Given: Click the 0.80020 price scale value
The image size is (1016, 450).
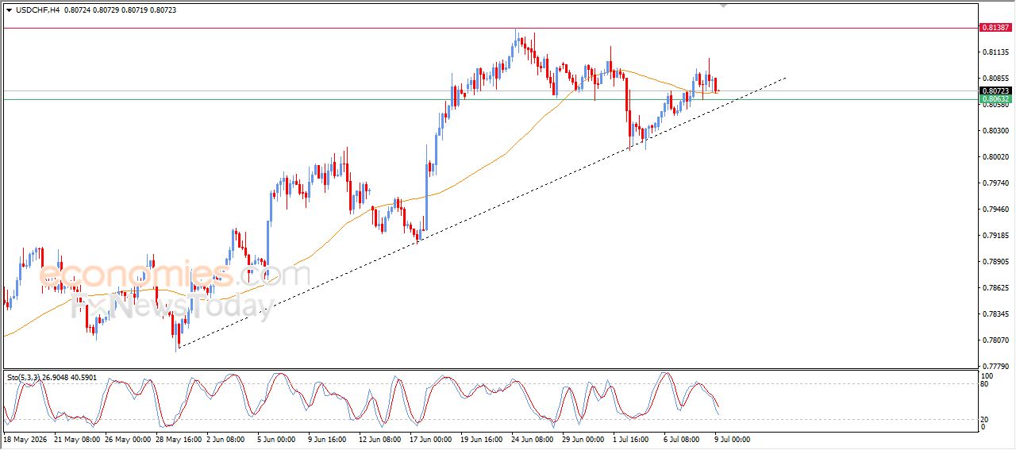Looking at the screenshot, I should [994, 157].
